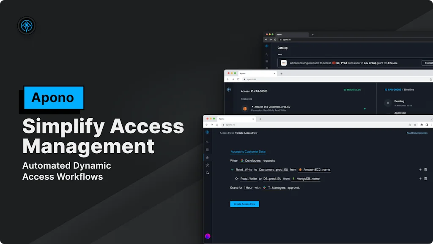The image size is (433, 244).
Task: Reload the middle browser window
Action: coord(238,79)
